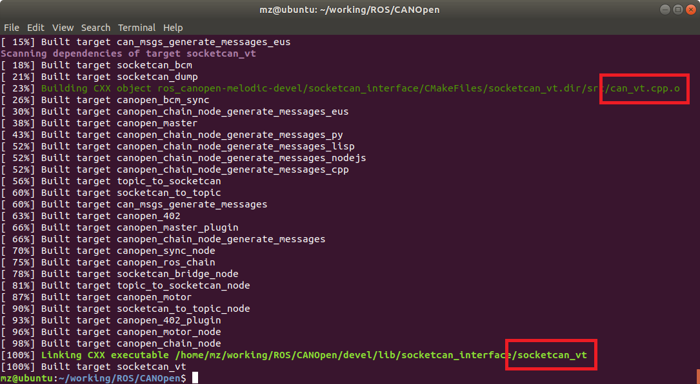The width and height of the screenshot is (700, 384).
Task: Open the Help menu
Action: click(x=173, y=28)
